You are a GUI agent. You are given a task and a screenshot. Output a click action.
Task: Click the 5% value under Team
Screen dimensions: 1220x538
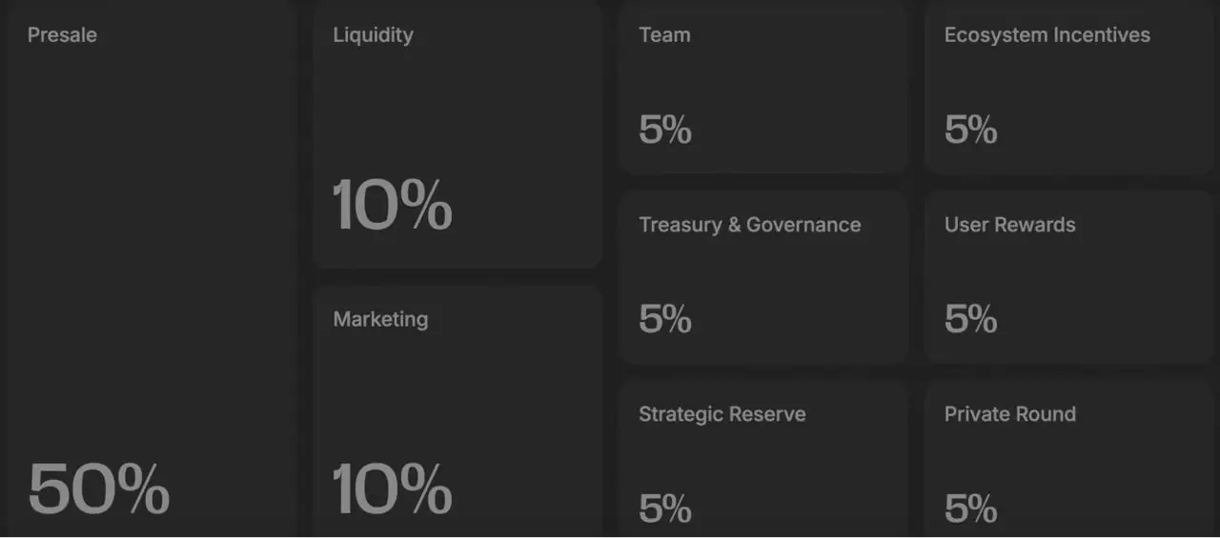[665, 130]
